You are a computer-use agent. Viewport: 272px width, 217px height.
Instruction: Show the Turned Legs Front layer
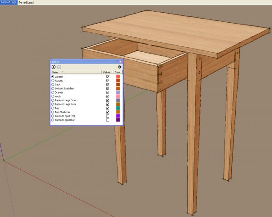[107, 116]
